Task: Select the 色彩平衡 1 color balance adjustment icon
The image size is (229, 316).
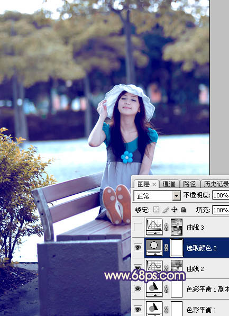Action: pos(154,309)
